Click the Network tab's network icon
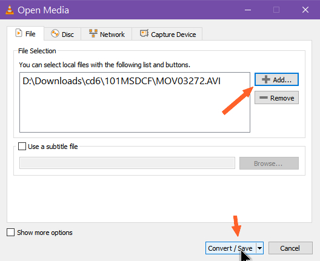This screenshot has height=261, width=320. [93, 33]
